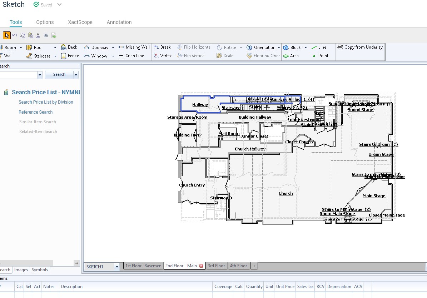Click the Rotate tool
The height and width of the screenshot is (298, 427).
[x=226, y=48]
